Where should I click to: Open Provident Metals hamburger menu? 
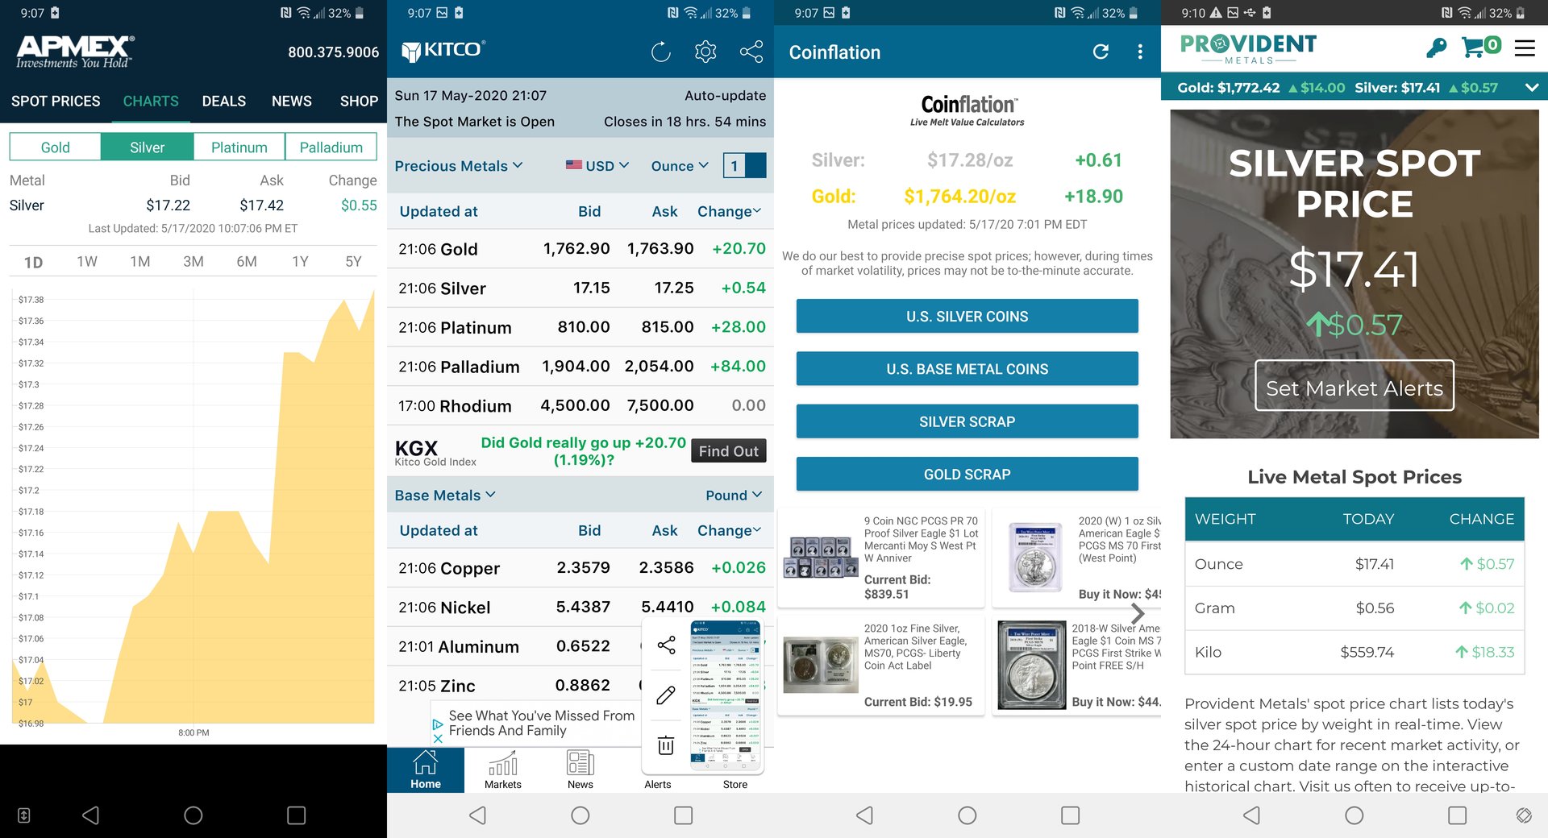[x=1524, y=48]
